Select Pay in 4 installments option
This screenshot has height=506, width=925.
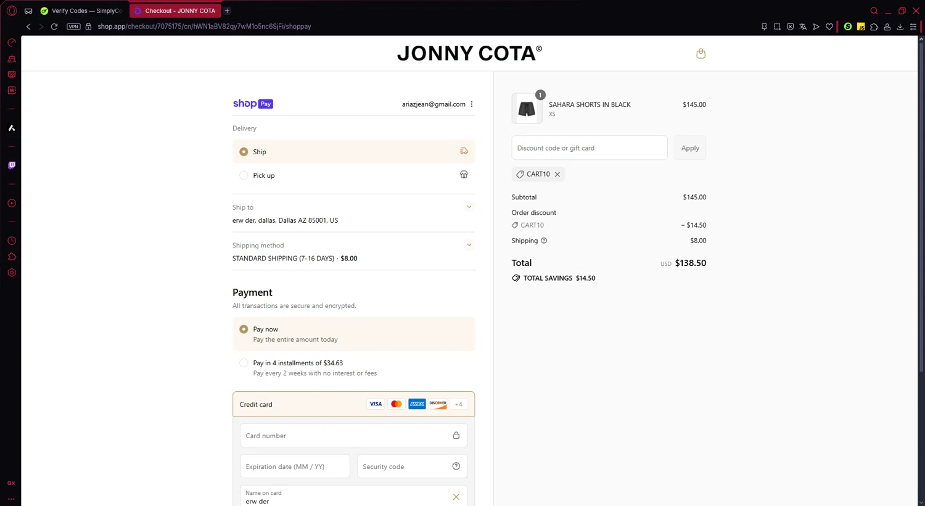click(x=353, y=368)
